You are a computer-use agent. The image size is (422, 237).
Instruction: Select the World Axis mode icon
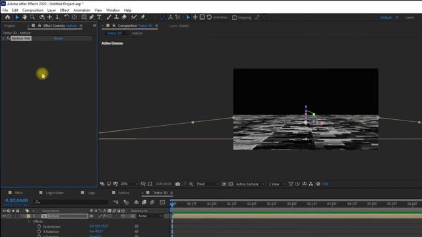[x=170, y=17]
